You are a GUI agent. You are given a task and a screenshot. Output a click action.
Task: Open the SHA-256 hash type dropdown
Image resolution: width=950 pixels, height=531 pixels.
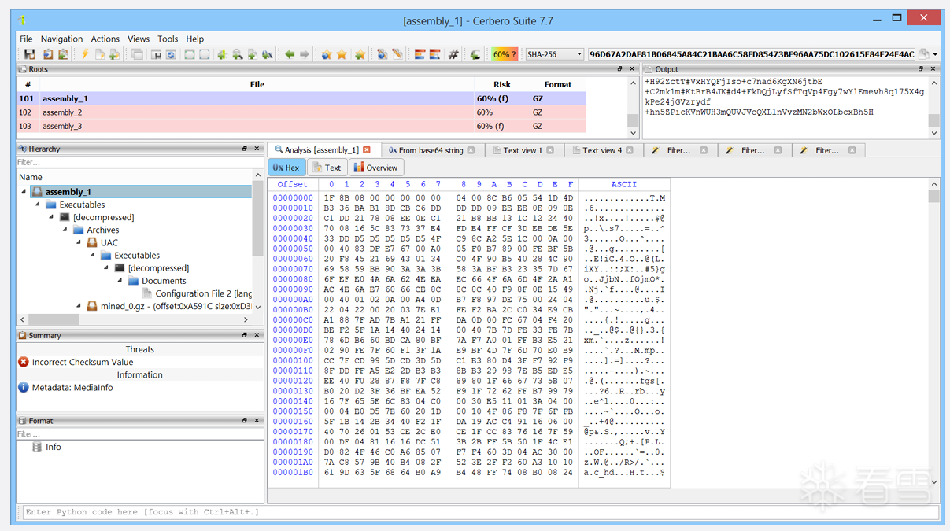pos(579,54)
